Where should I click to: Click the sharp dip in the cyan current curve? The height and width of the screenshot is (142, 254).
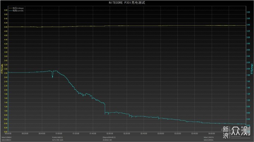click(53, 75)
